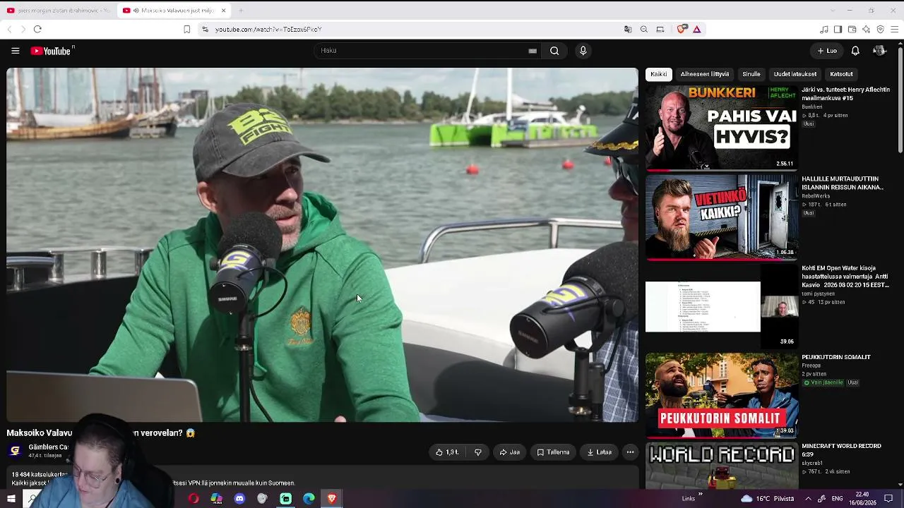
Task: Download the video with Lataa
Action: coord(599,452)
